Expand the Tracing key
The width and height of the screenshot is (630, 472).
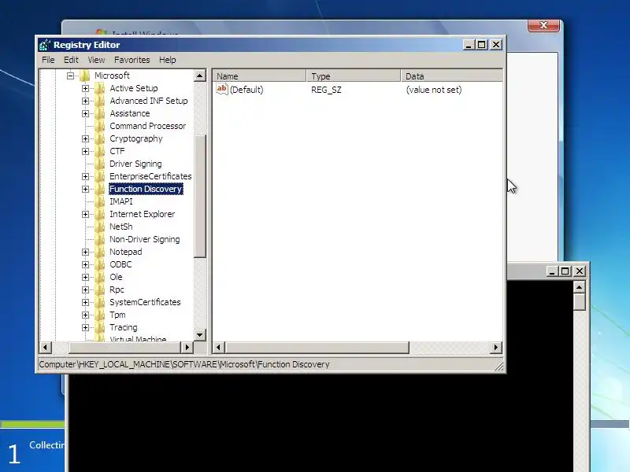85,327
